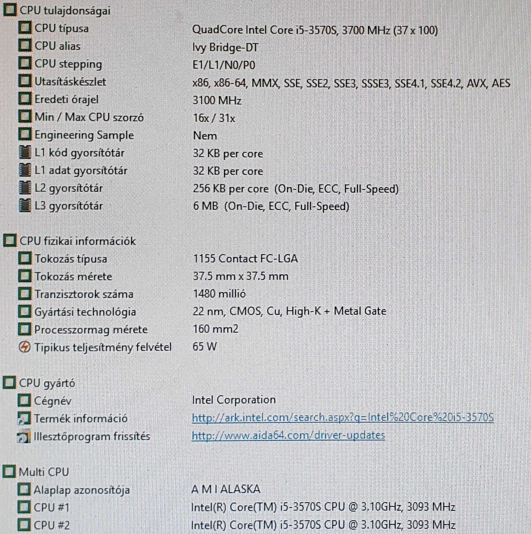This screenshot has width=531, height=534.
Task: Open the aida64.com driver-updates link
Action: [288, 435]
